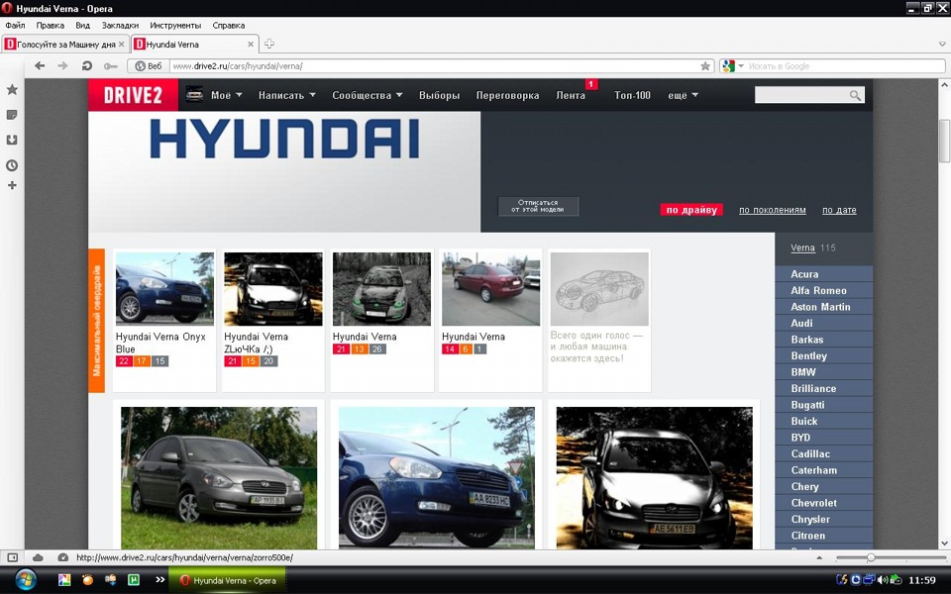The height and width of the screenshot is (594, 951).
Task: Close the 'Голосуйте за Машину дня' tab
Action: coord(121,45)
